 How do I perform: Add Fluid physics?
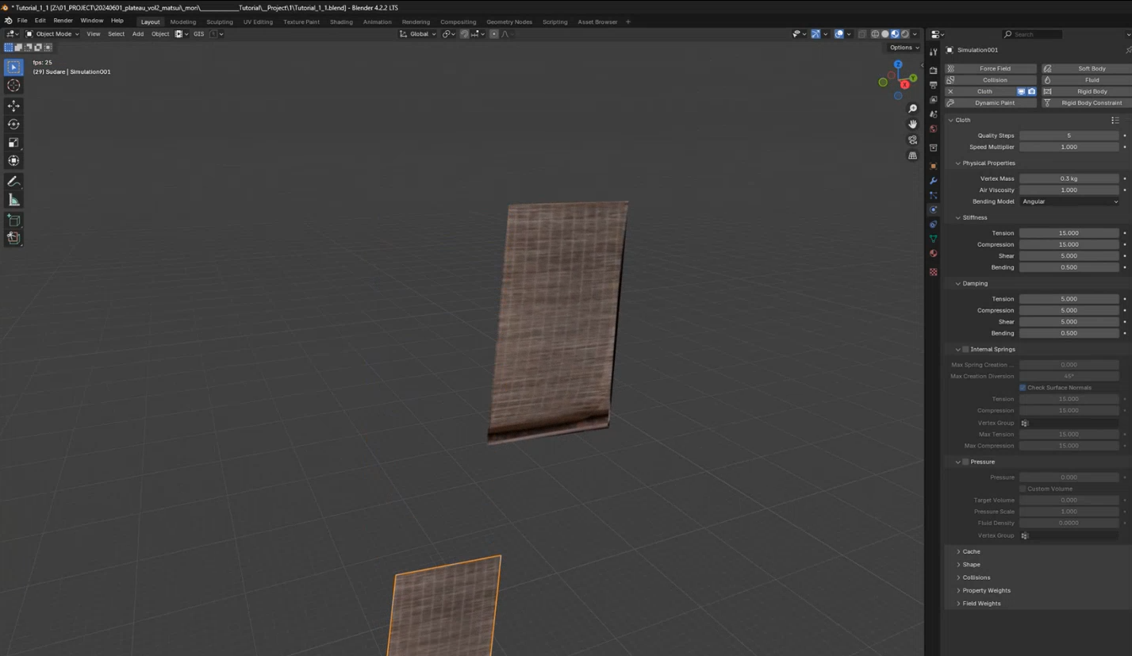click(x=1087, y=80)
